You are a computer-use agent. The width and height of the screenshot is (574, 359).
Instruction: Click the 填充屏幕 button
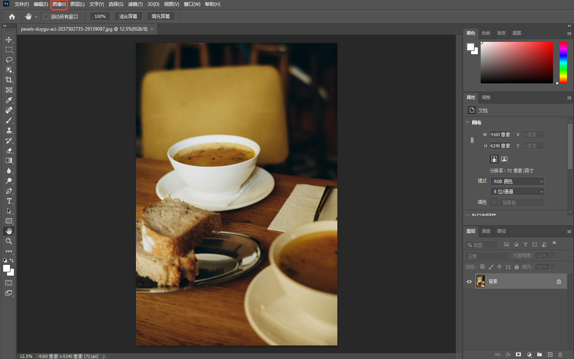point(161,16)
